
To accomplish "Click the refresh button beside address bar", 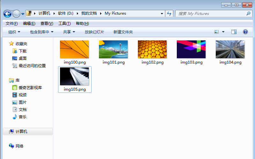I will pos(169,13).
